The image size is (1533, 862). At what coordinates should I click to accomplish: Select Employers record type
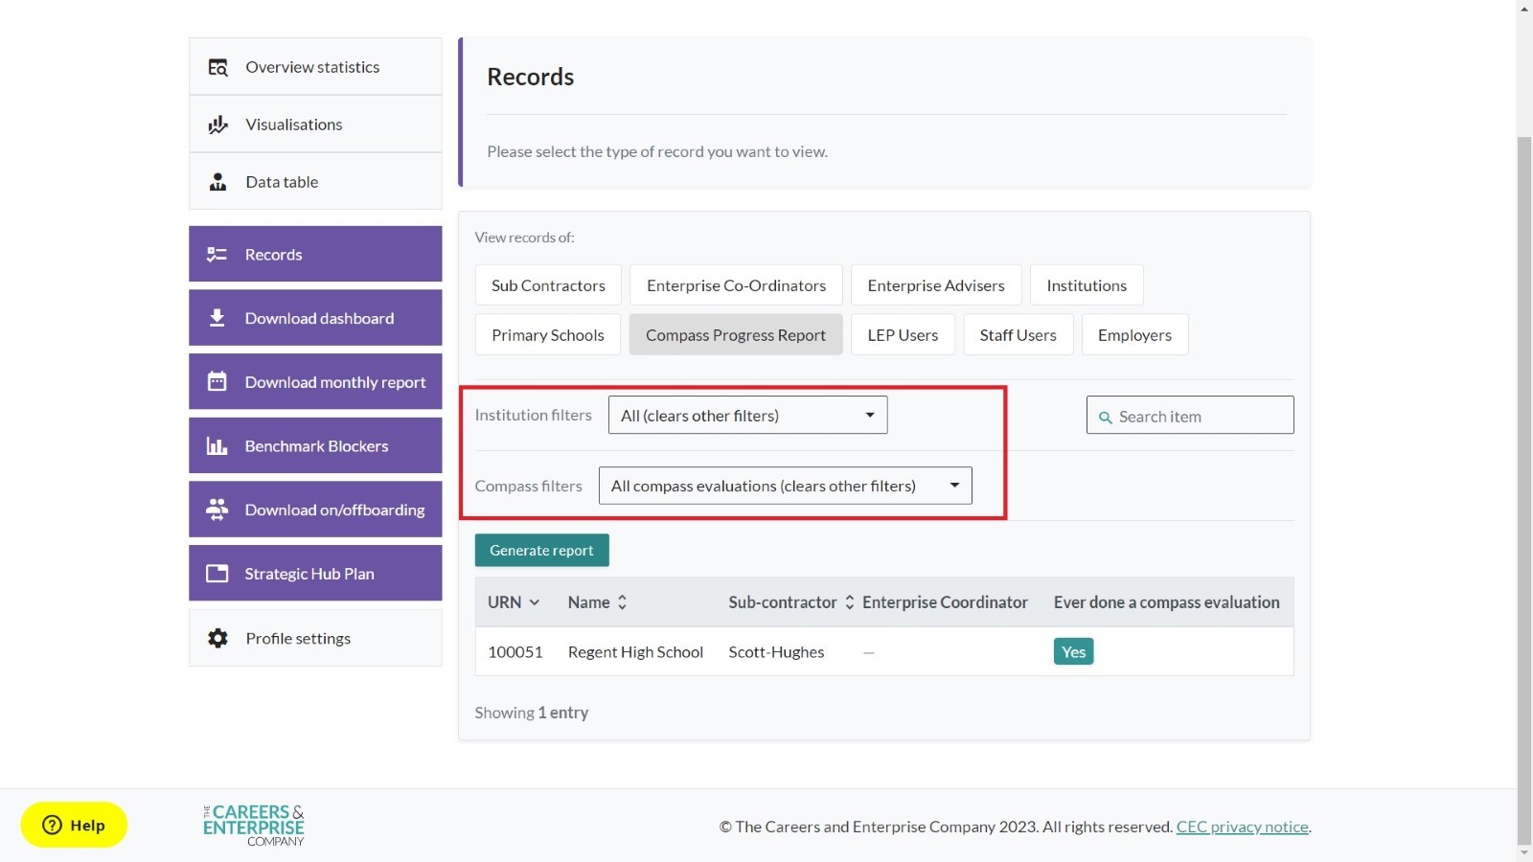pos(1135,335)
